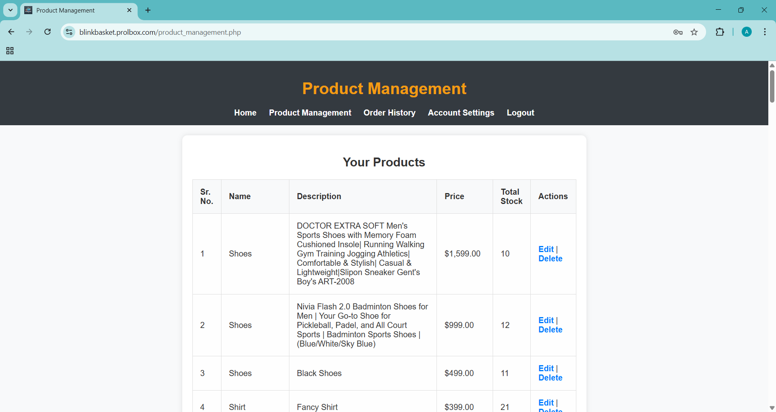
Task: Click Logout in the navigation bar
Action: (x=520, y=113)
